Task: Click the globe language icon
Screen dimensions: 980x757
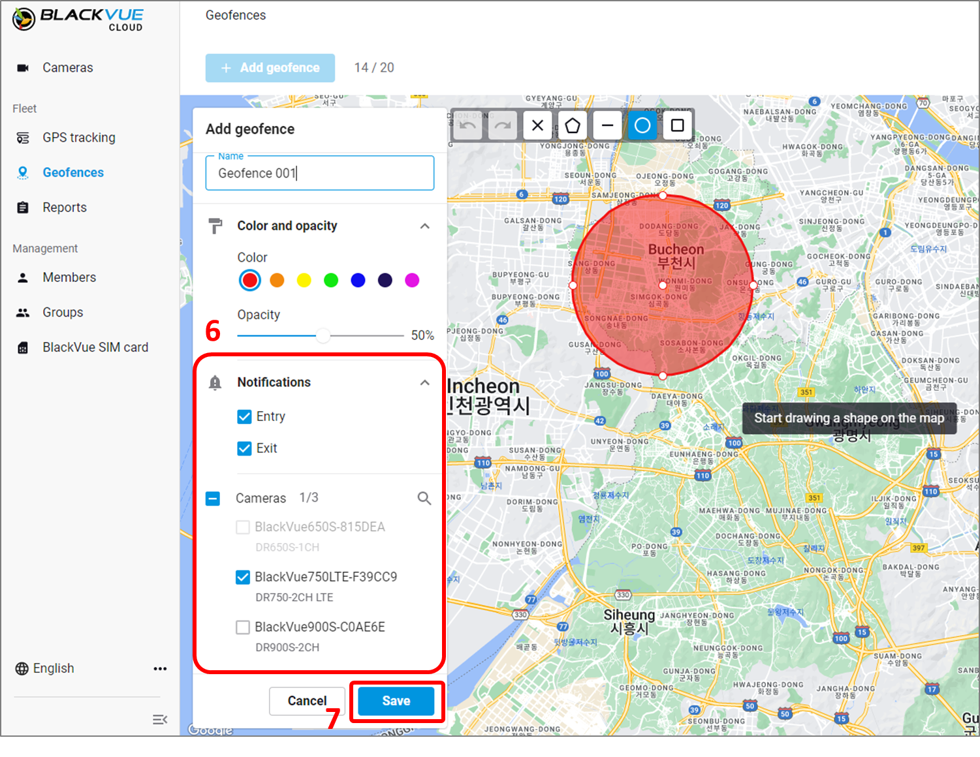Action: click(22, 669)
